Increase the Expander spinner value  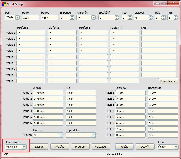coord(72,17)
